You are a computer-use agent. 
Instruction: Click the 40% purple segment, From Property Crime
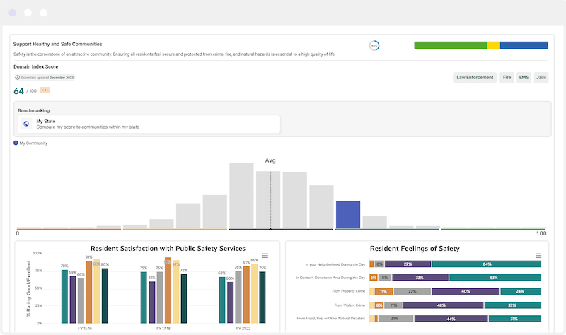466,291
